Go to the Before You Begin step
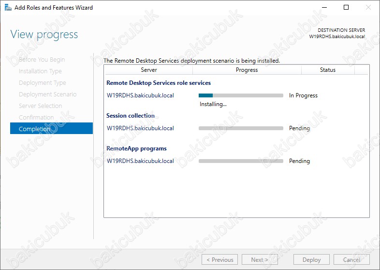 coord(42,60)
